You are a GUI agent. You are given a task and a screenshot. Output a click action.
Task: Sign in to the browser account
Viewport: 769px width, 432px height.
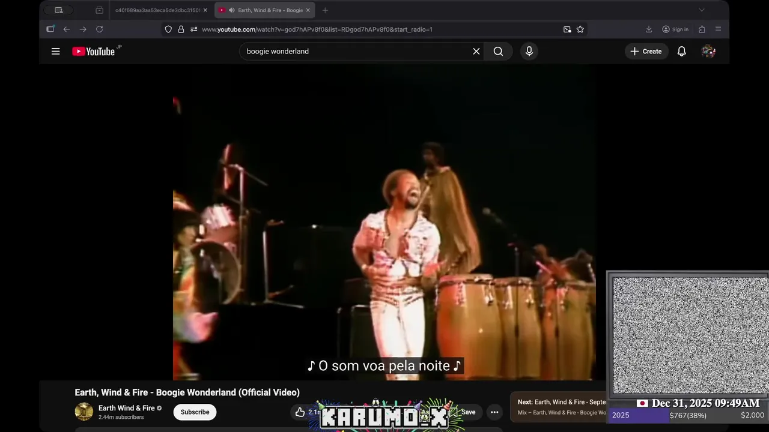point(675,29)
